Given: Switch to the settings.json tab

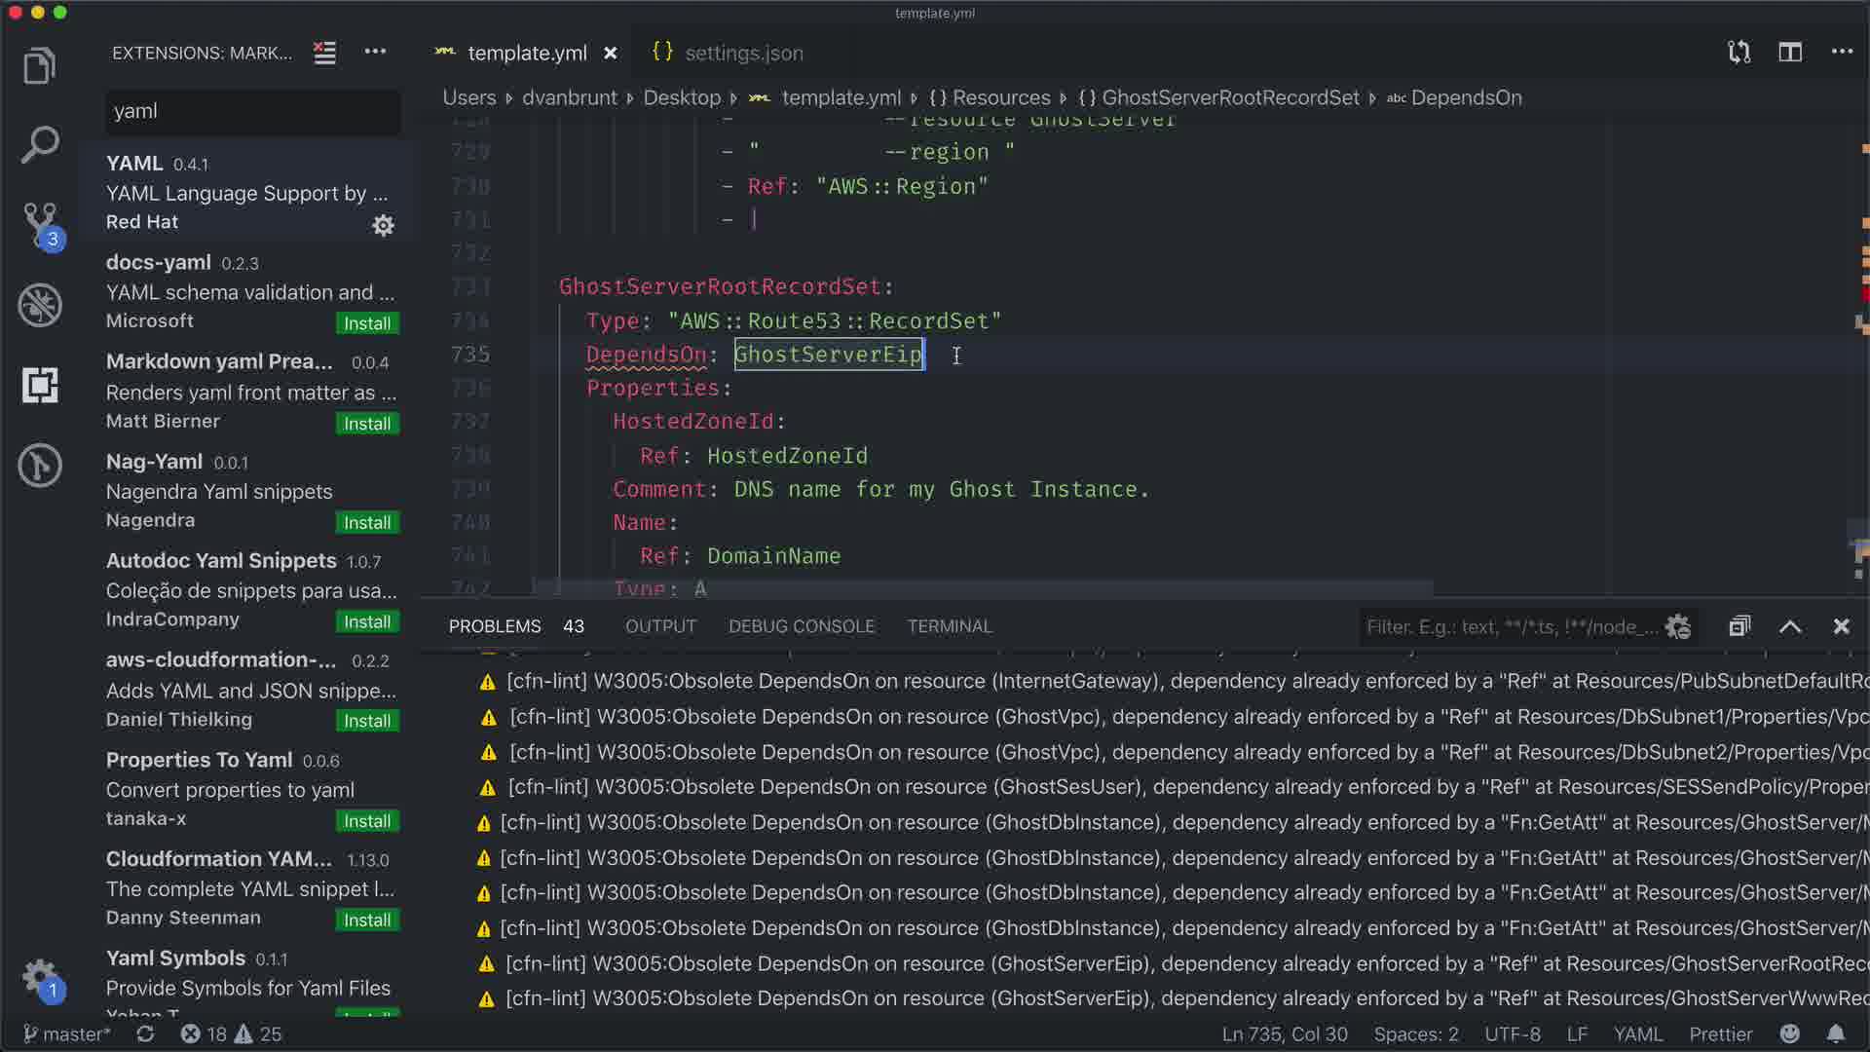Looking at the screenshot, I should click(x=743, y=53).
